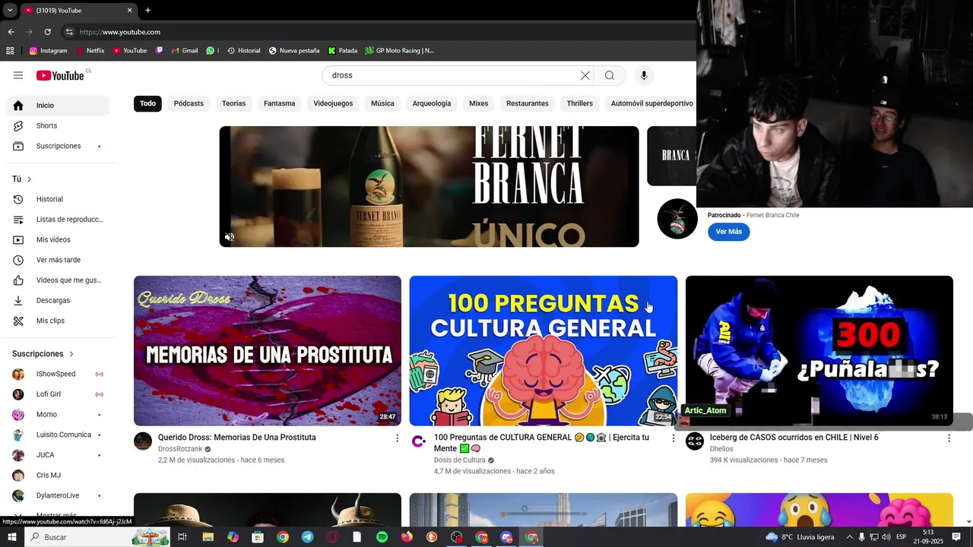The width and height of the screenshot is (973, 547).
Task: Open Spotify from the Windows taskbar
Action: [382, 537]
